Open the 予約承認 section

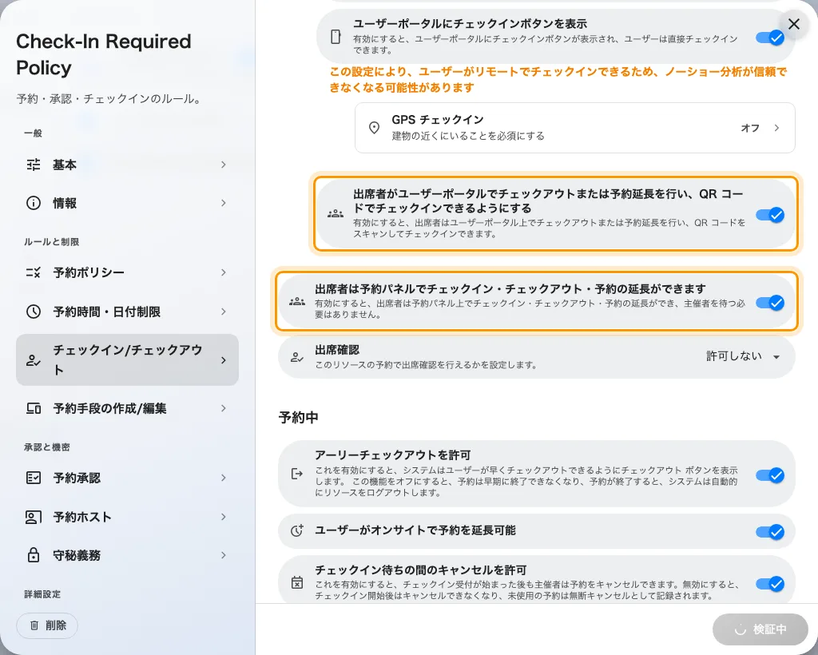click(x=127, y=478)
